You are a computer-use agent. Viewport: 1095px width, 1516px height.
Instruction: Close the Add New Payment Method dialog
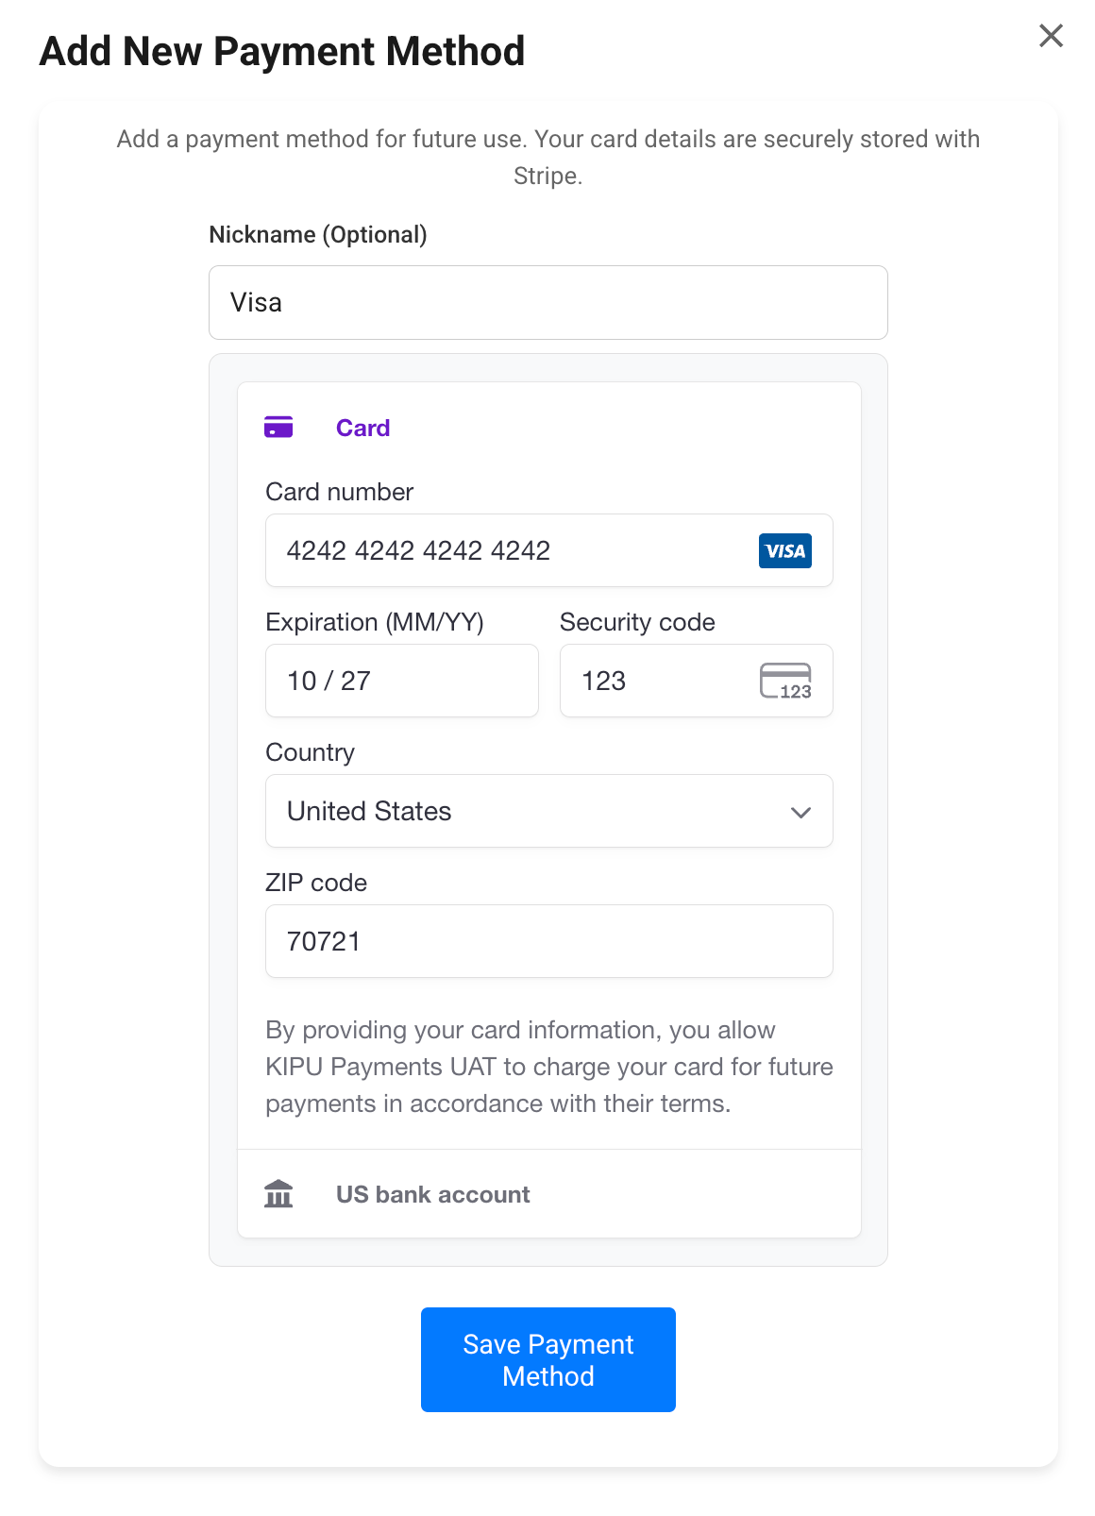tap(1051, 36)
